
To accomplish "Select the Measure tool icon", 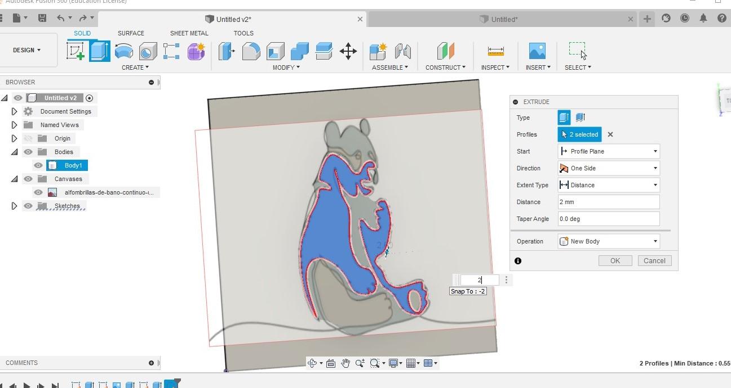I will point(495,52).
